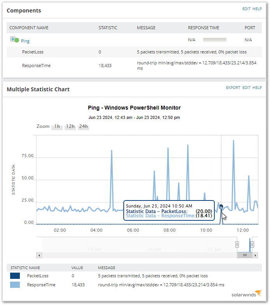Click the PacketLoss dark blue legend swatch
Image resolution: width=270 pixels, height=305 pixels.
15,276
